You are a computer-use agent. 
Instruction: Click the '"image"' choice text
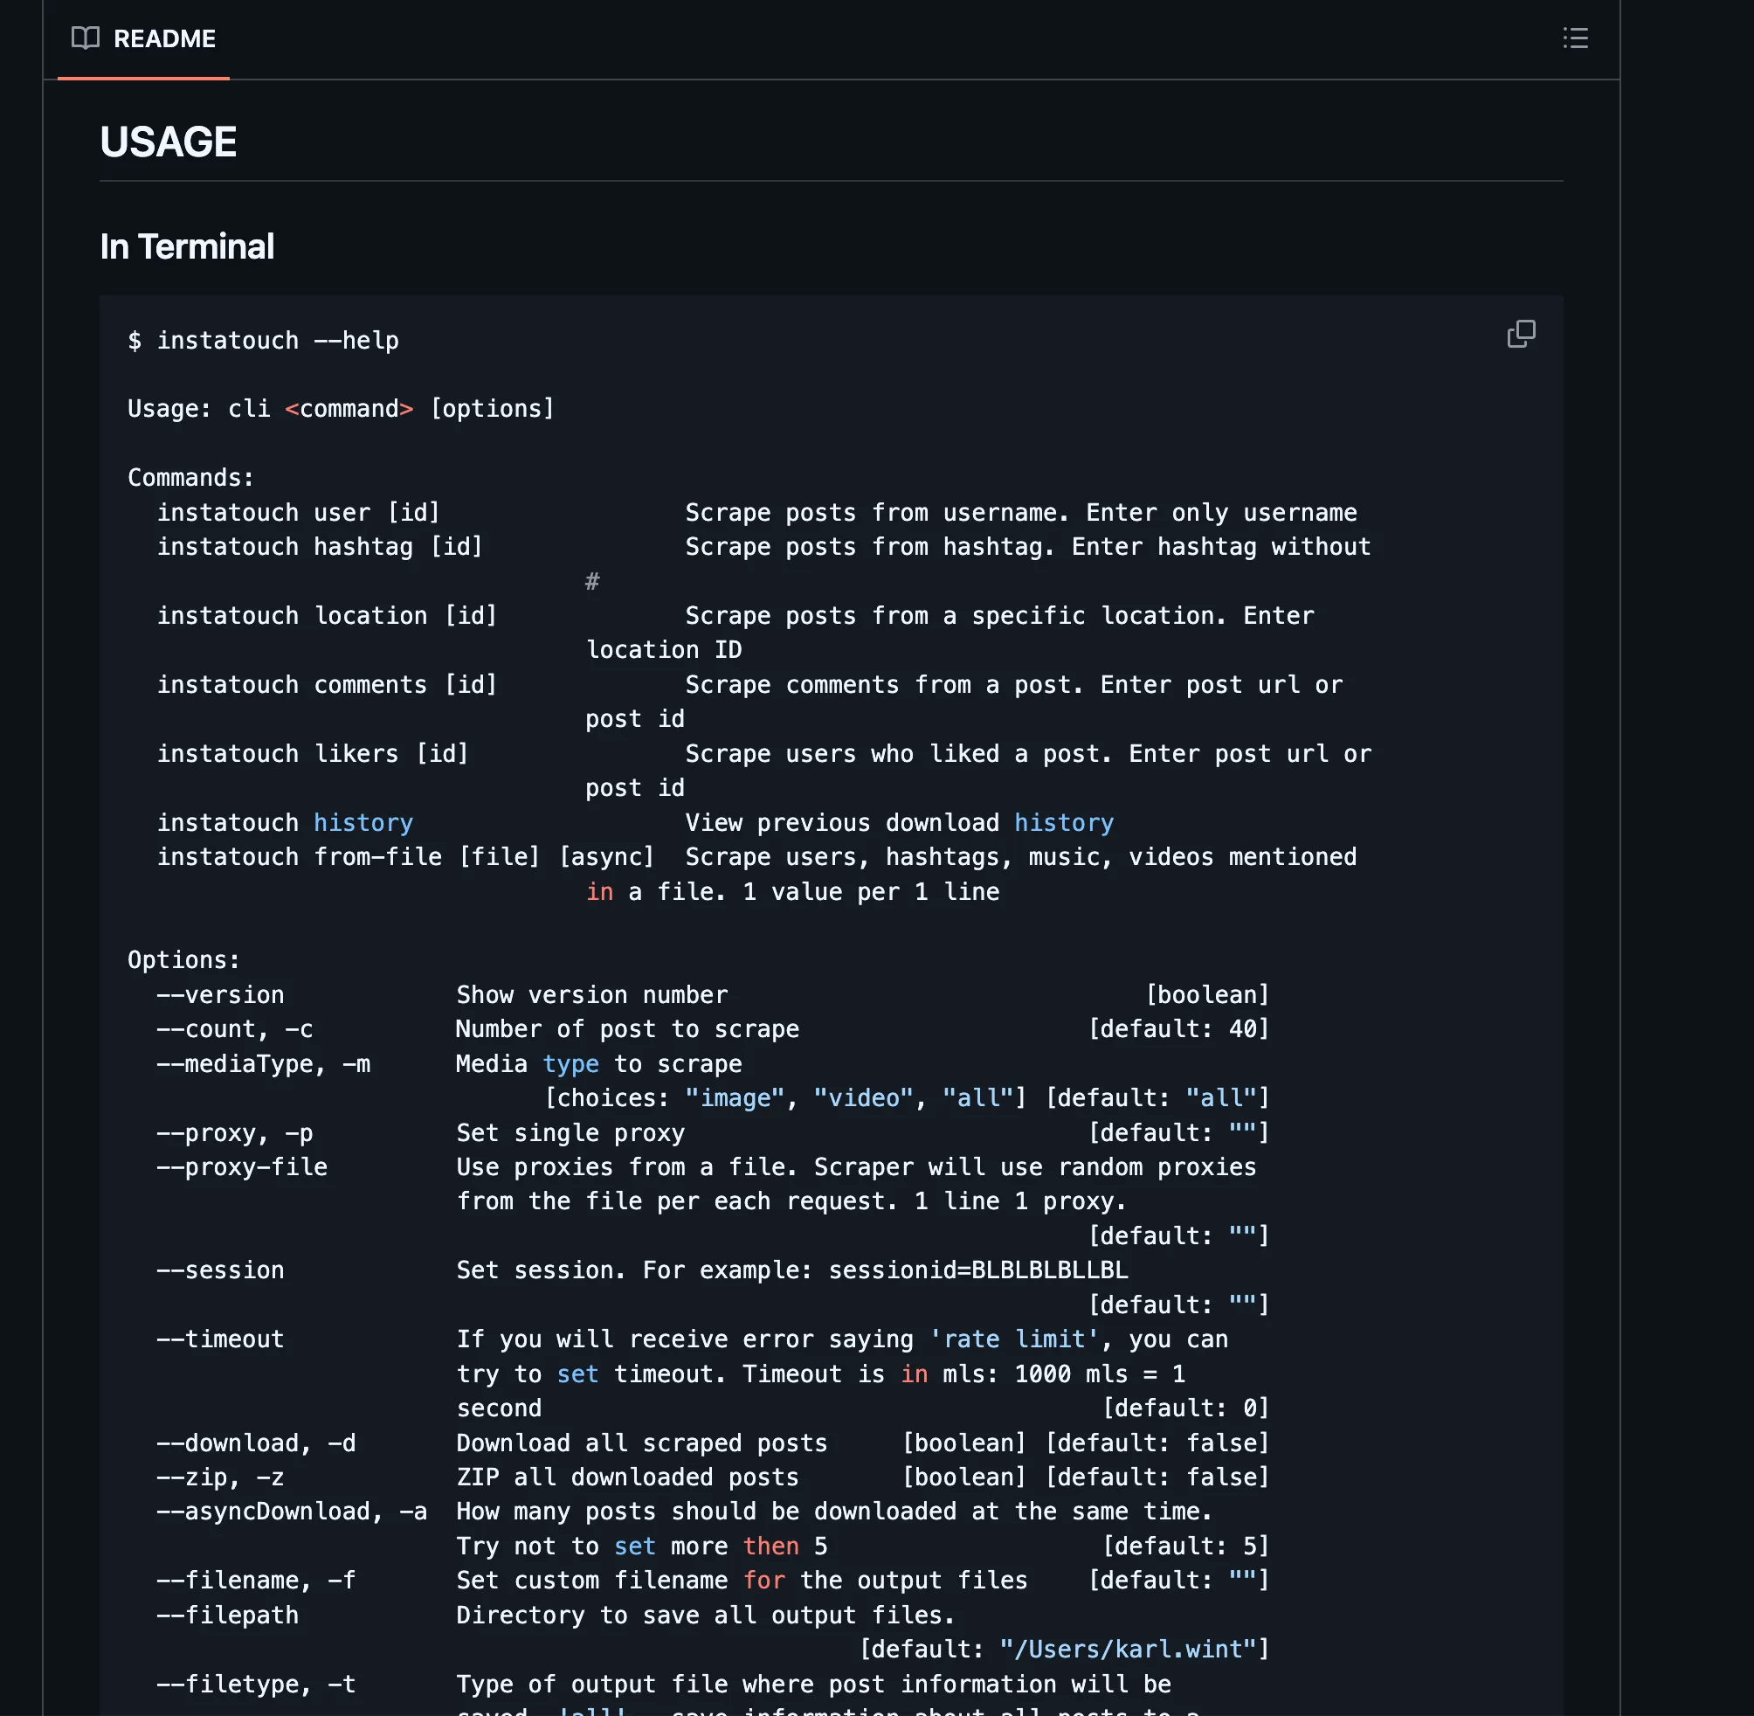pos(735,1098)
